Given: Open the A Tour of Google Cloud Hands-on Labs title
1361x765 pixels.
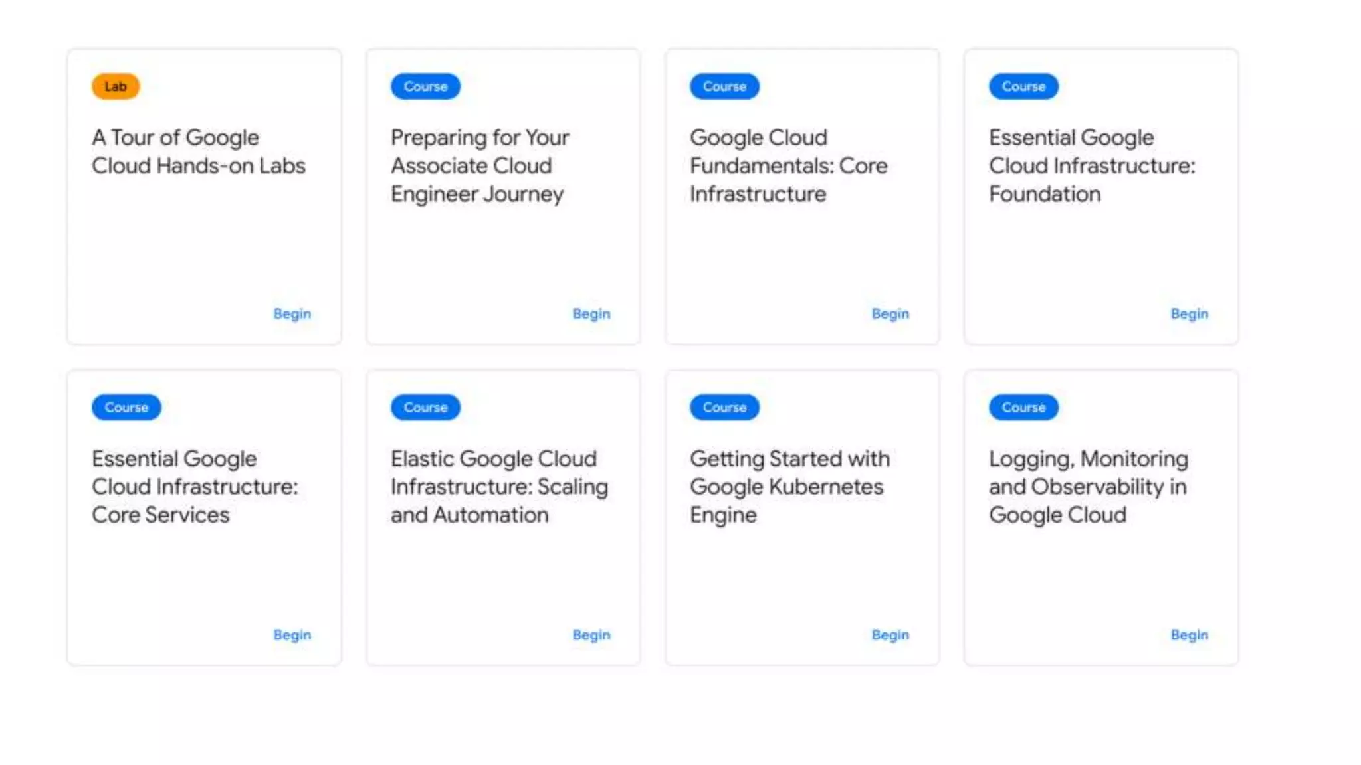Looking at the screenshot, I should (199, 151).
